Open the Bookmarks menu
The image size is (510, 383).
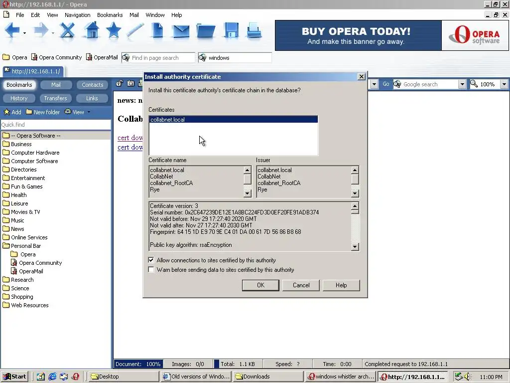(x=110, y=15)
